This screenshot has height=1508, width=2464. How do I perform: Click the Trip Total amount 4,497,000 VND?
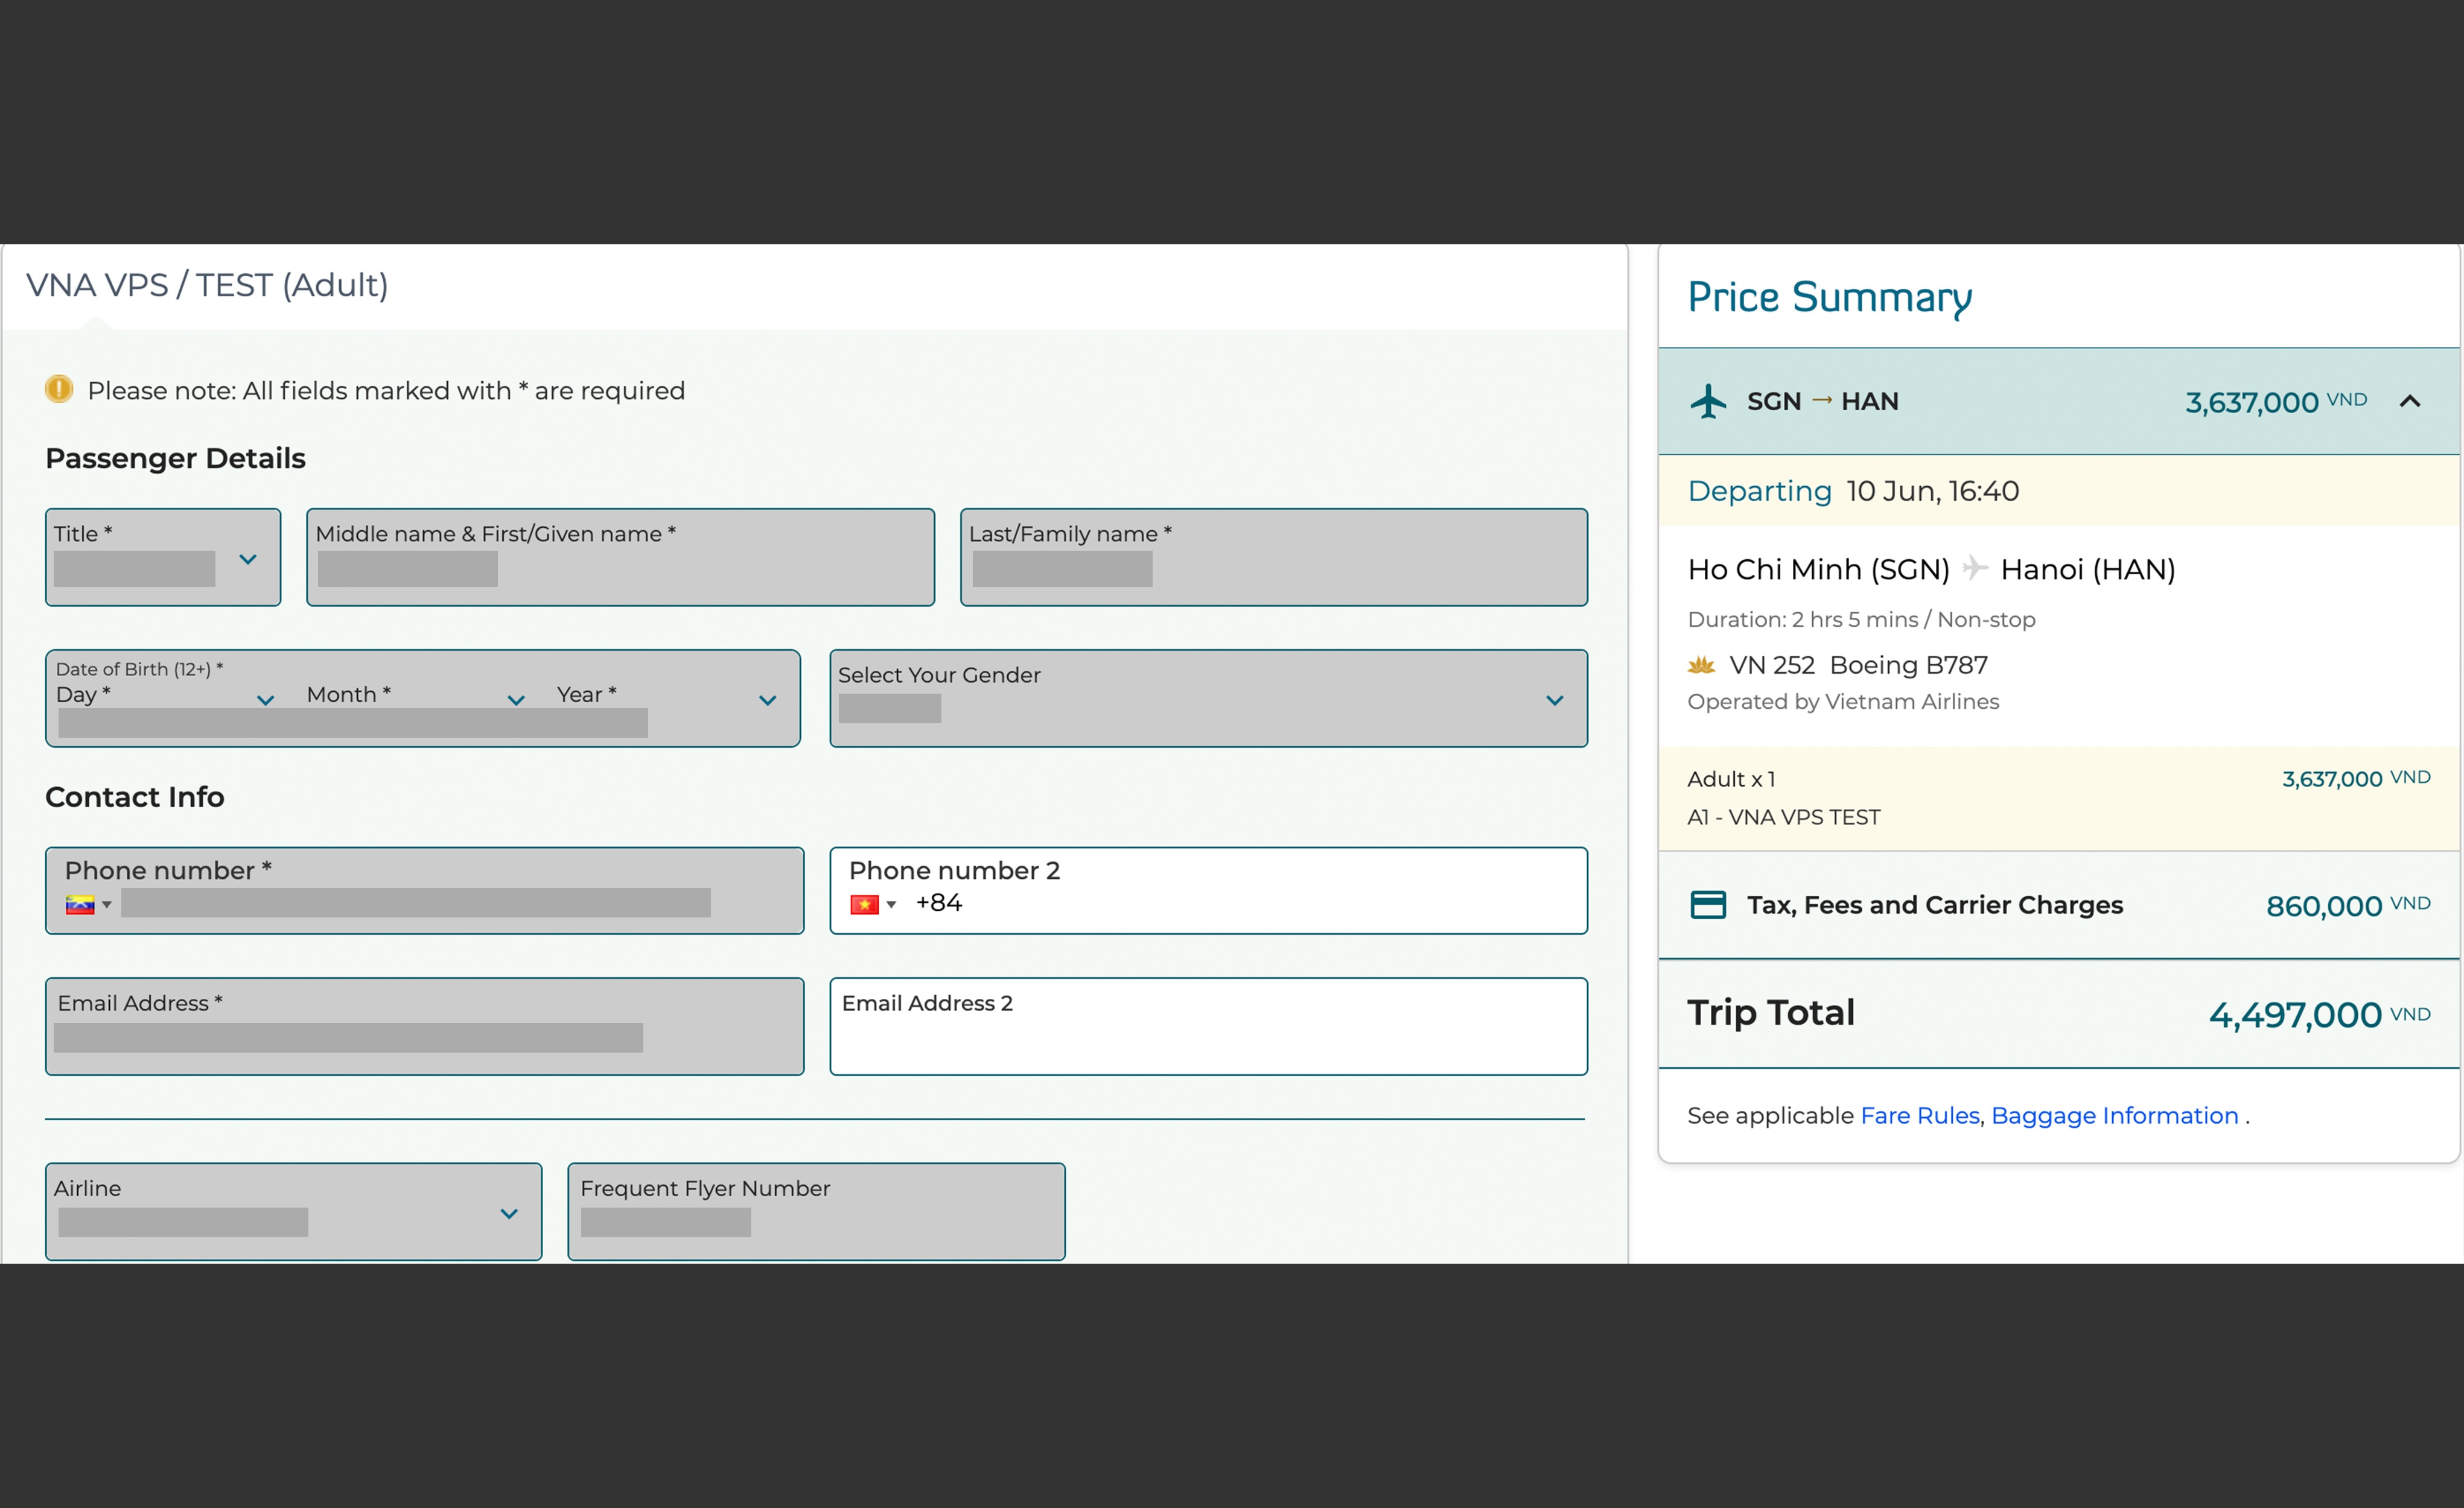[2319, 1015]
